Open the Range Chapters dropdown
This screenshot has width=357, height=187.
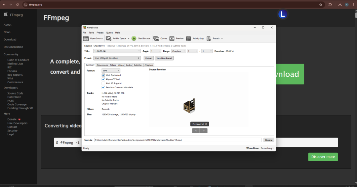178,51
